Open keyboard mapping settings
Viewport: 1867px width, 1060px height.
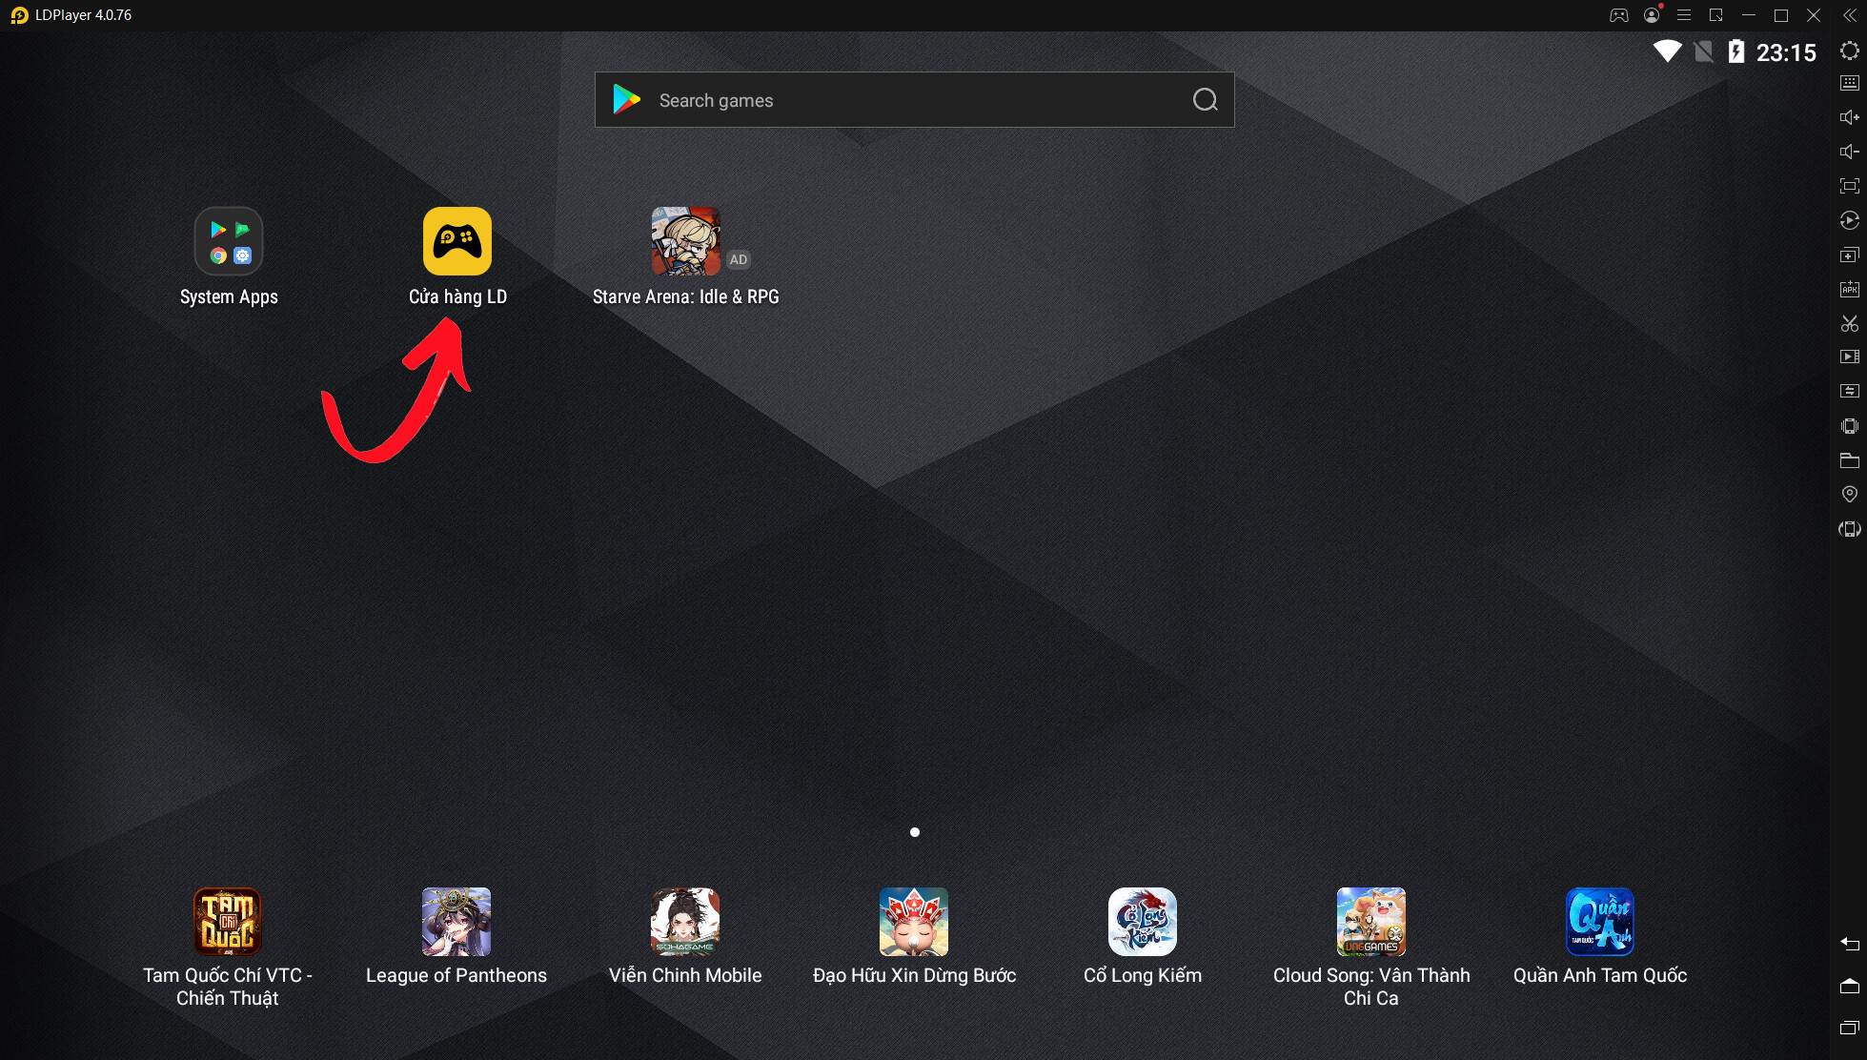click(x=1849, y=83)
